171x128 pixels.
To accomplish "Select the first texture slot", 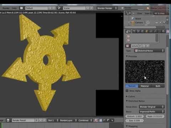I will pos(141,36).
